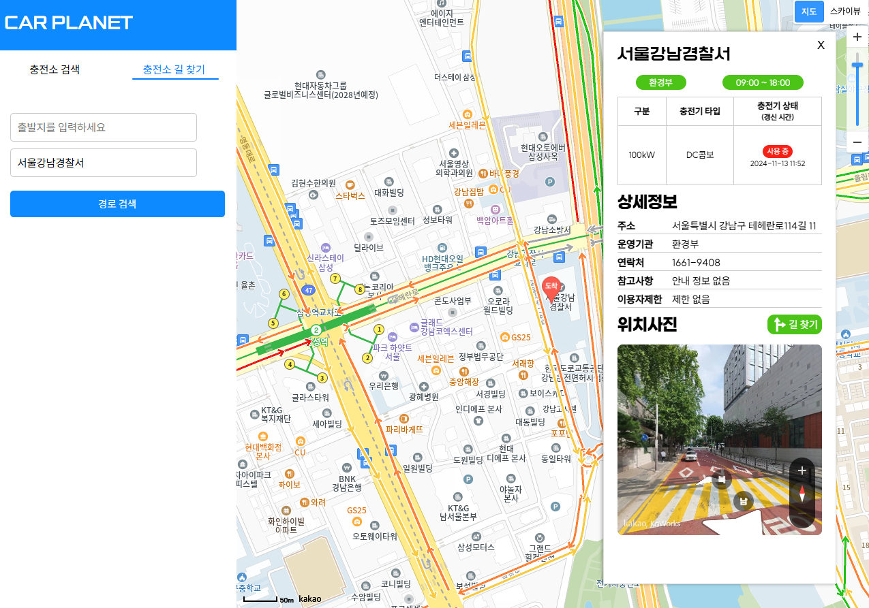Click the BNK경남은행 bank icon
This screenshot has height=608, width=869.
347,468
